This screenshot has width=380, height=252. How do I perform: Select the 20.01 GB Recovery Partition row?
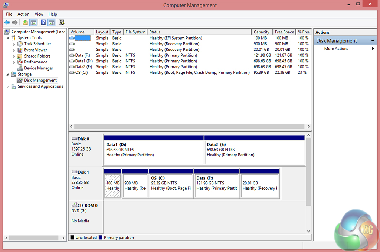click(x=190, y=49)
